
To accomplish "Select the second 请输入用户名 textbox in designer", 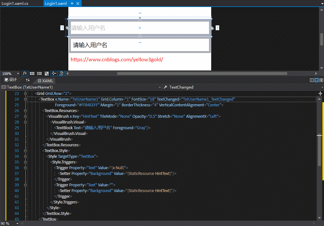I will coord(140,45).
